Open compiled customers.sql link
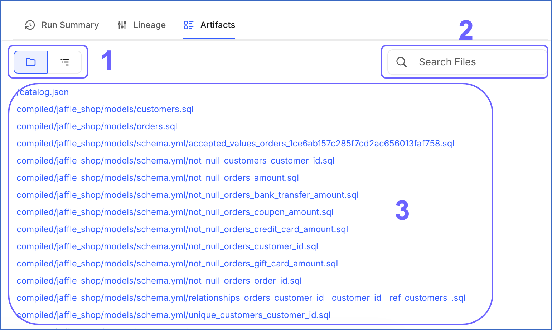Viewport: 552px width, 330px height. [x=105, y=109]
